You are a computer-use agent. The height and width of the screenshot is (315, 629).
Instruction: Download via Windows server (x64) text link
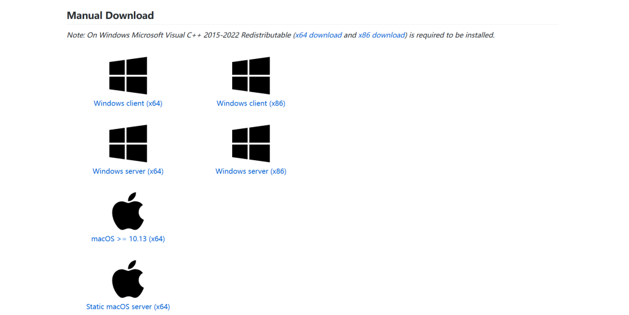[128, 171]
